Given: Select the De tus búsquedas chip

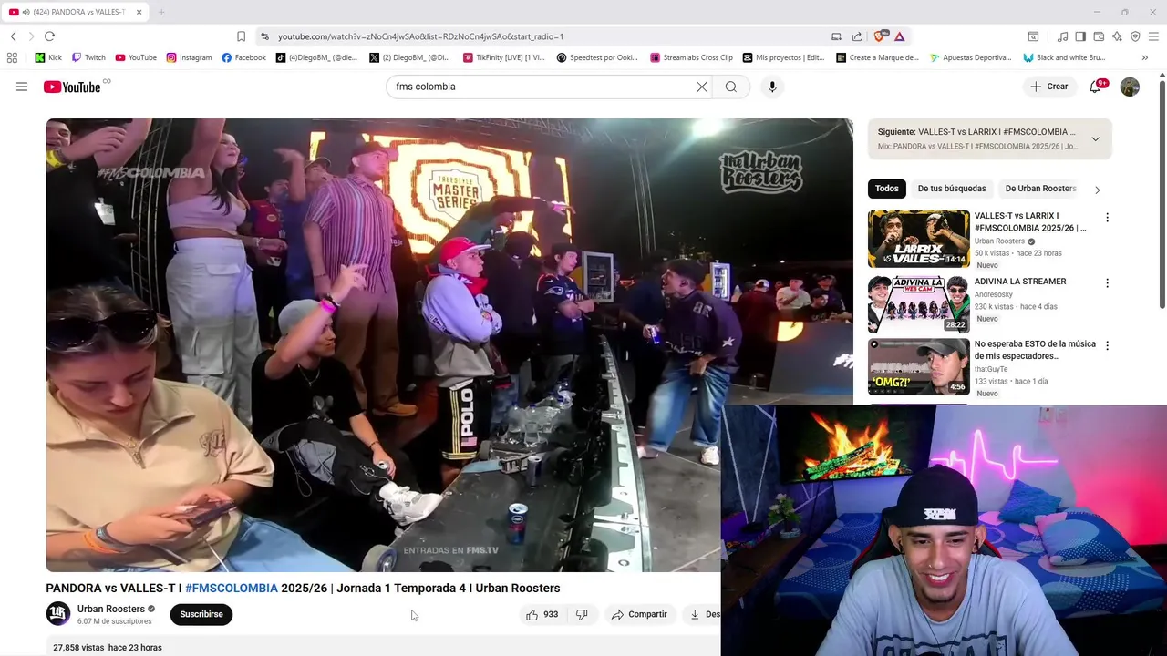Looking at the screenshot, I should pos(952,189).
